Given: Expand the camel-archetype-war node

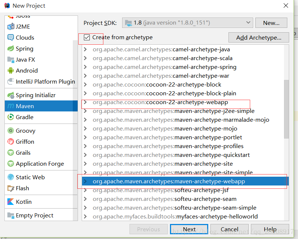Looking at the screenshot, I should [85, 76].
